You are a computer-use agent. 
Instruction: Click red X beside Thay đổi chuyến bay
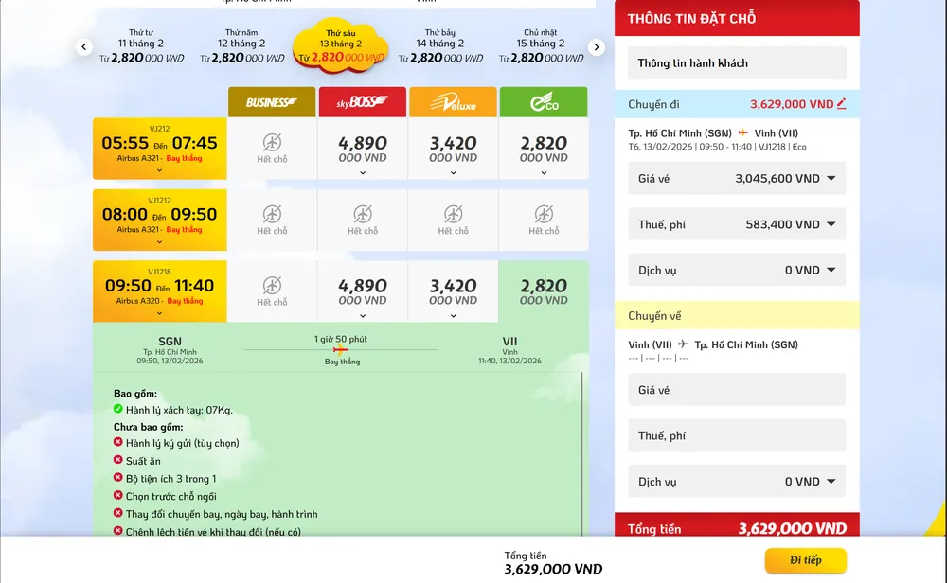(117, 513)
